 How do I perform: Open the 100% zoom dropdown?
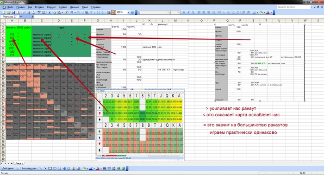(x=129, y=12)
